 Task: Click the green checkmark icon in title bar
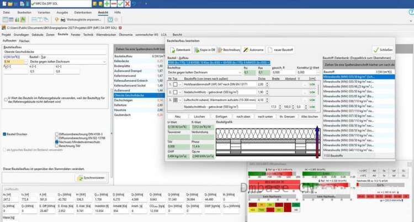click(x=120, y=4)
